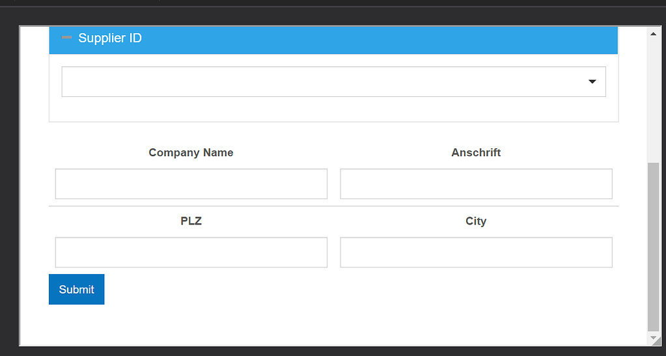Click the vertical scrollbar thumb

[x=654, y=247]
